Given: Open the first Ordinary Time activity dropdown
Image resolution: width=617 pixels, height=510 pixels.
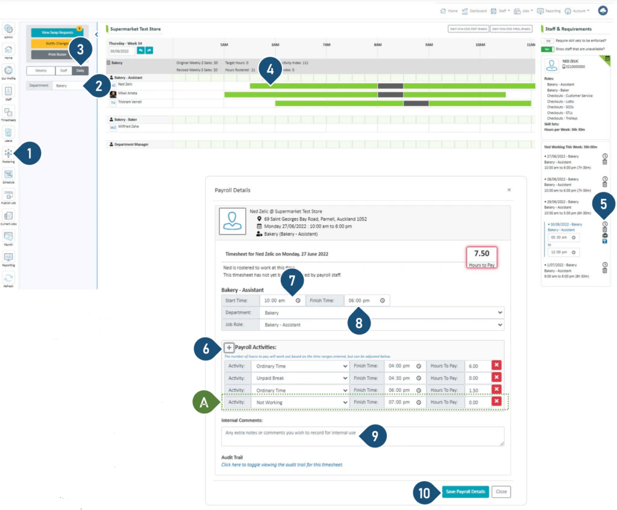Looking at the screenshot, I should coord(300,366).
